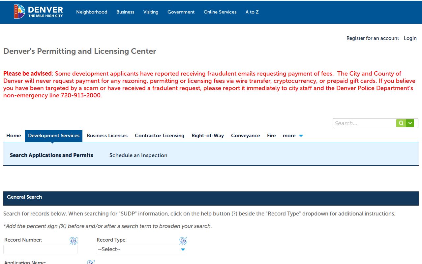Open the Government menu
Screen dimensions: 422x264
[x=181, y=12]
